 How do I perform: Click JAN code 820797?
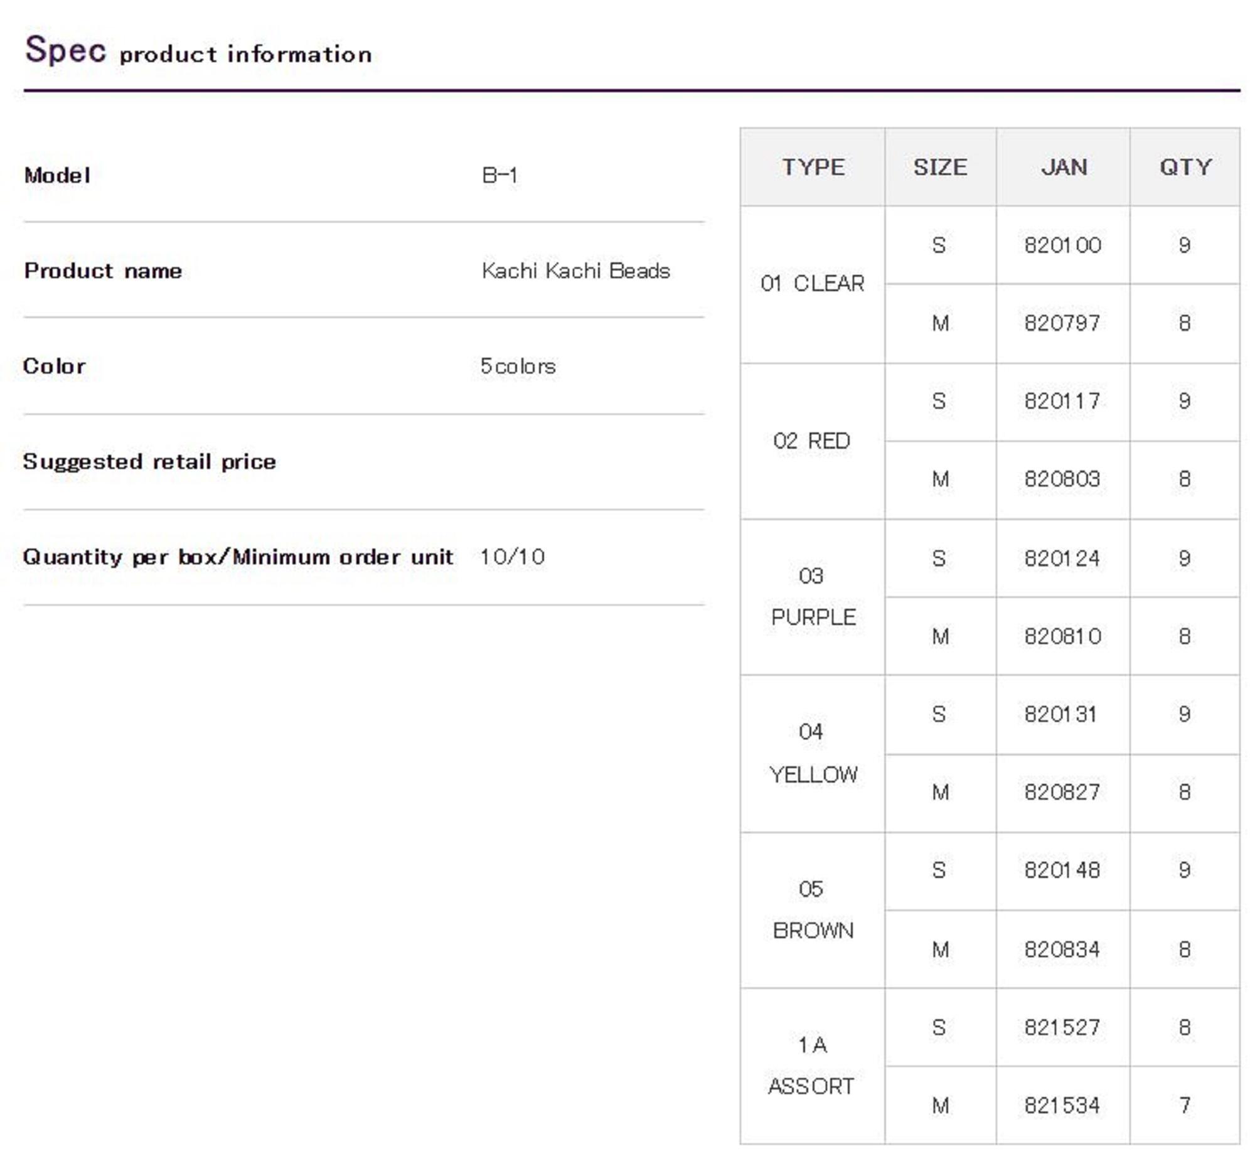coord(1062,323)
